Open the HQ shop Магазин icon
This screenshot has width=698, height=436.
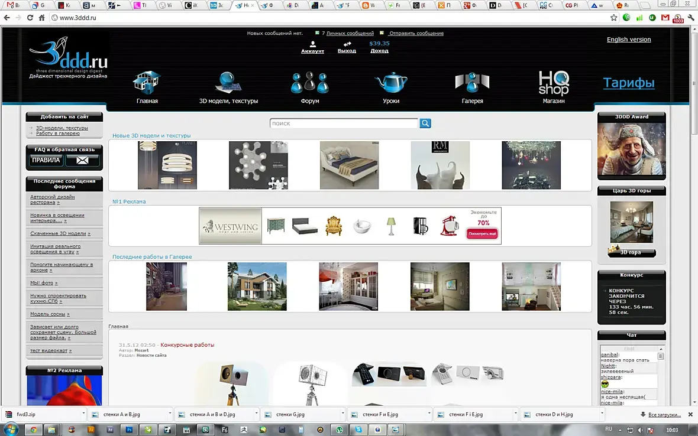(553, 83)
